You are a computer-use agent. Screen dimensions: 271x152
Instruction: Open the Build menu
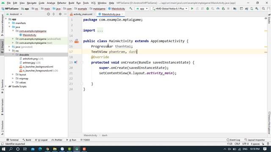71,3
